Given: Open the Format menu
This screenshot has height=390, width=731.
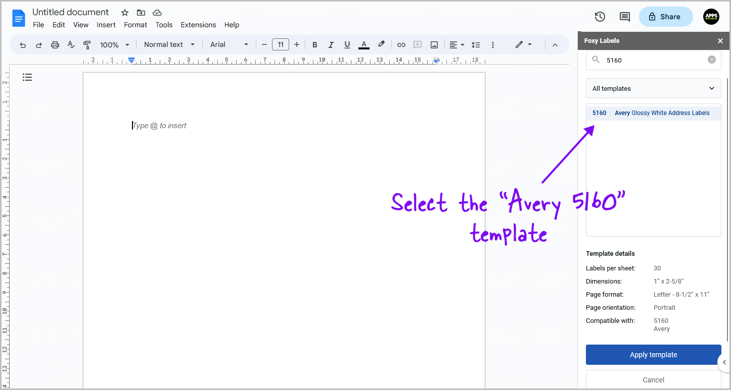Looking at the screenshot, I should (x=135, y=25).
